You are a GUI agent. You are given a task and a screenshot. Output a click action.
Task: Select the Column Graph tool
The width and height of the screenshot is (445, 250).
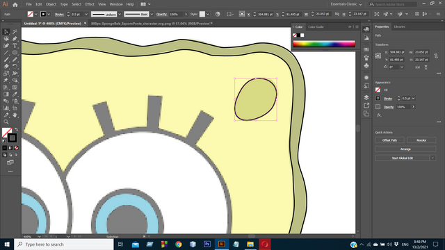coord(6,108)
